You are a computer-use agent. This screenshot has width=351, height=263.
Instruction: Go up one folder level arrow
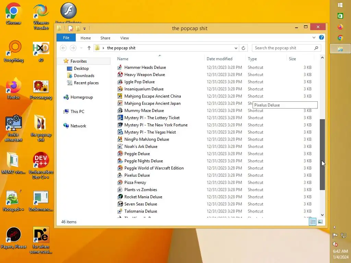coord(89,48)
